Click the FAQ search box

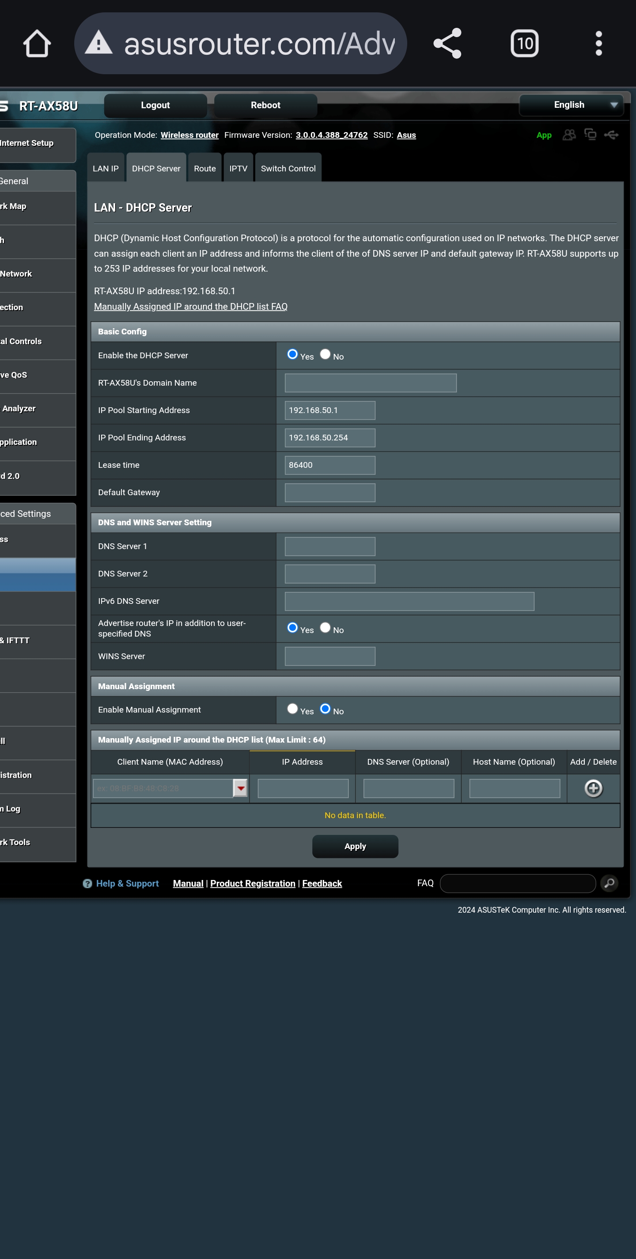pyautogui.click(x=517, y=883)
